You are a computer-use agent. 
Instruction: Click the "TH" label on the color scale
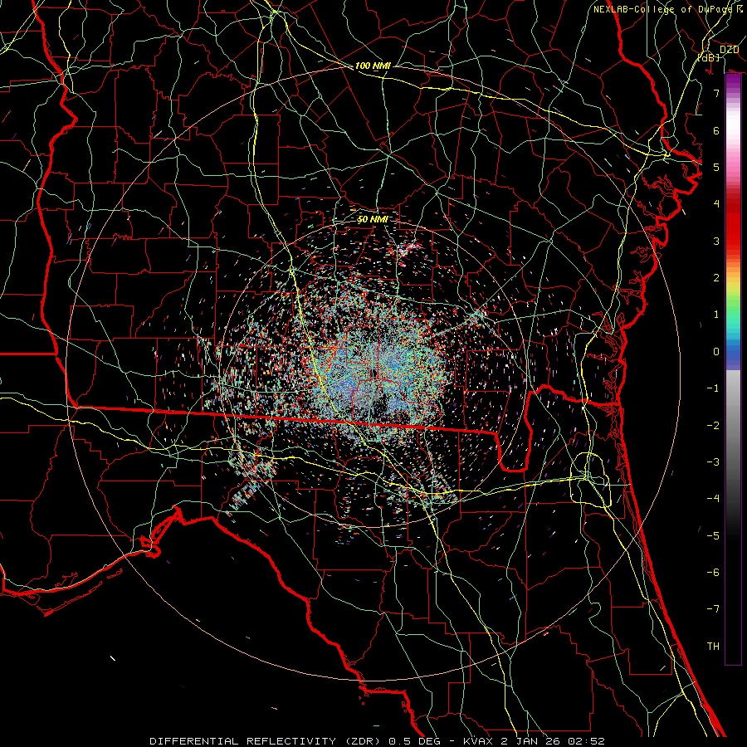tap(713, 647)
